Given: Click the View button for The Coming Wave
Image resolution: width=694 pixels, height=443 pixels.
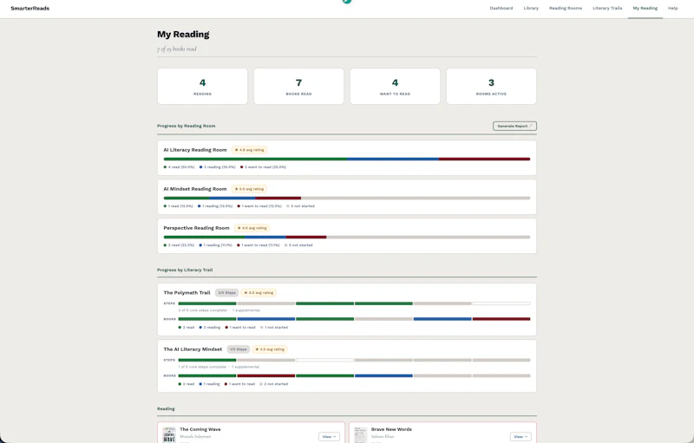Looking at the screenshot, I should click(329, 436).
